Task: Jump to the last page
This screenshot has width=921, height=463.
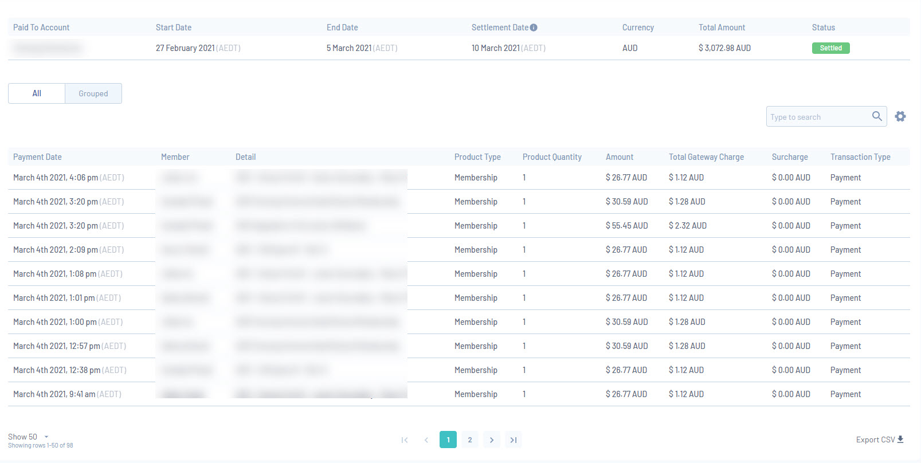Action: 514,440
